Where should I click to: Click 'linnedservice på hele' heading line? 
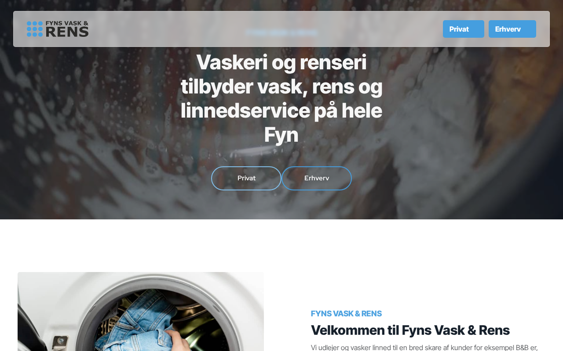pyautogui.click(x=281, y=111)
